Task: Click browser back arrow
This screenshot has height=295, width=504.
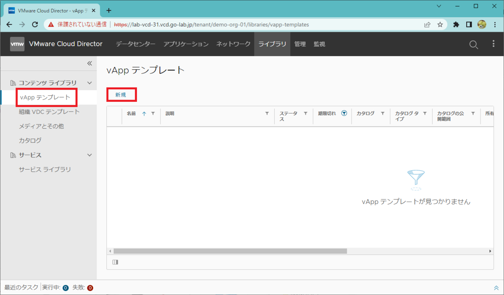Action: pyautogui.click(x=9, y=25)
